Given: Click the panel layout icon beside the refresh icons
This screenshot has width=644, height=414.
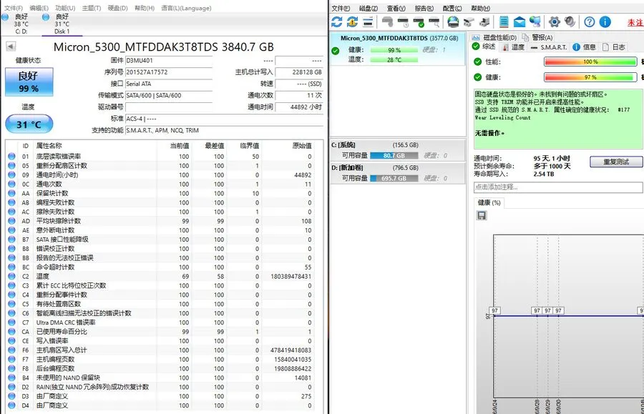Looking at the screenshot, I should 368,21.
